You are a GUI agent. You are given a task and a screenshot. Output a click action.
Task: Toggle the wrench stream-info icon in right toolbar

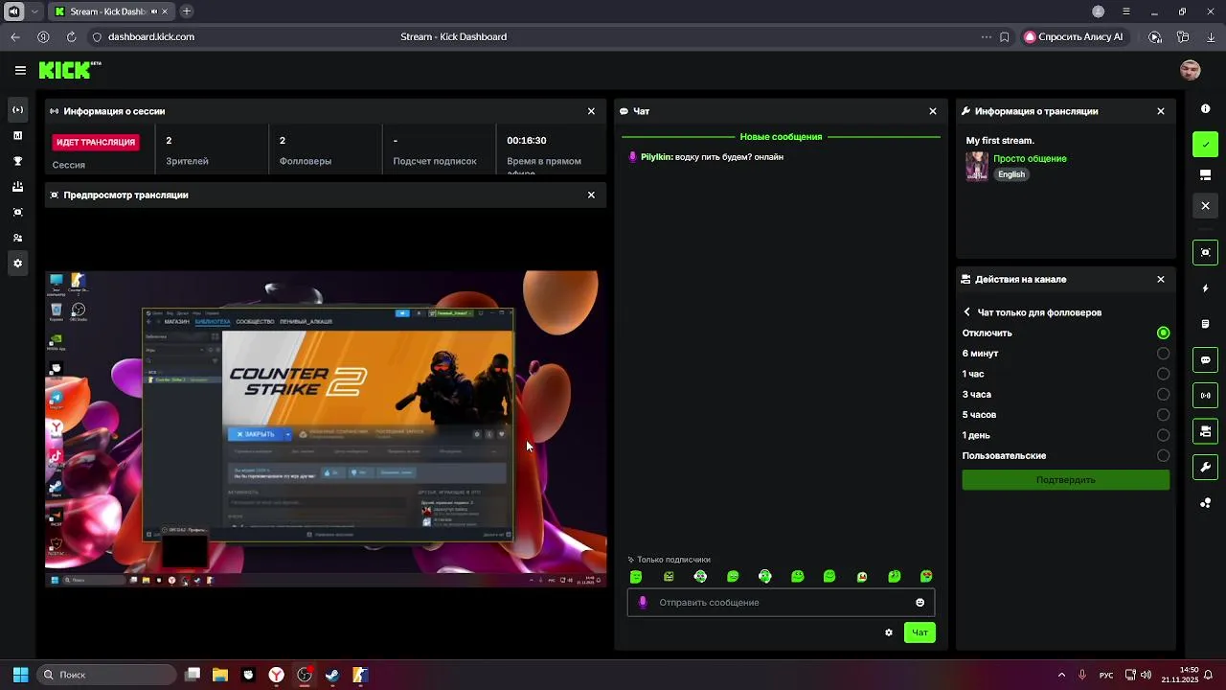[1205, 468]
